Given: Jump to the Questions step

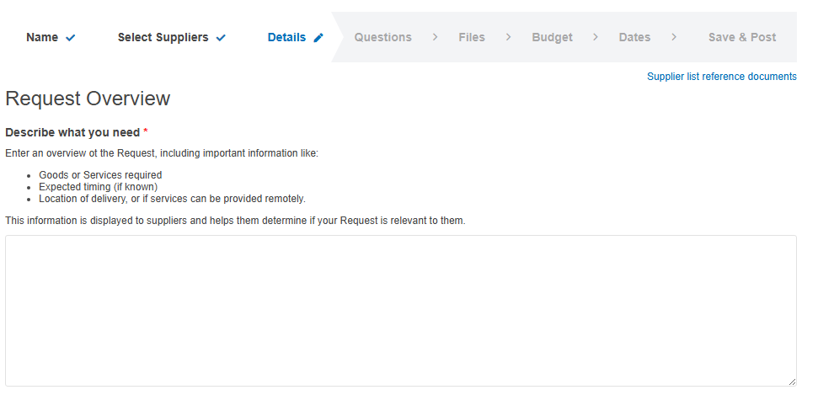Looking at the screenshot, I should (x=383, y=38).
